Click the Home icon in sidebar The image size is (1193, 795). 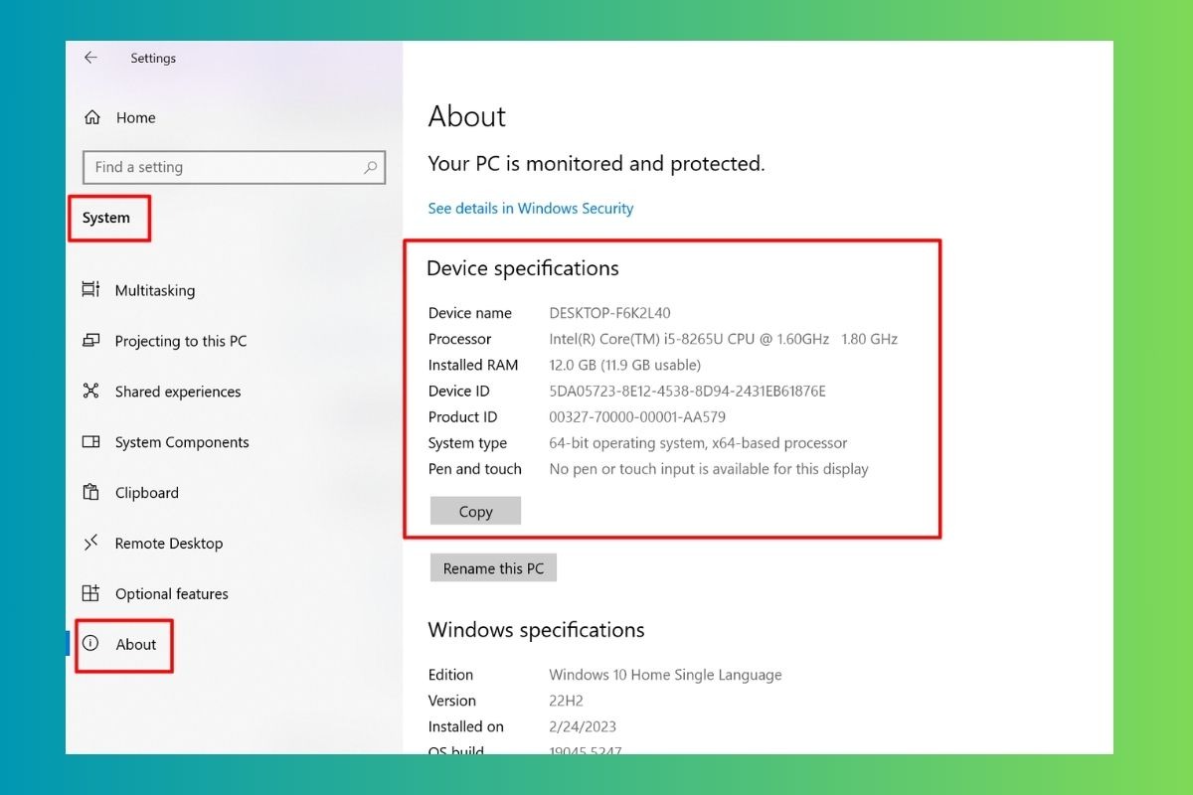(x=92, y=117)
